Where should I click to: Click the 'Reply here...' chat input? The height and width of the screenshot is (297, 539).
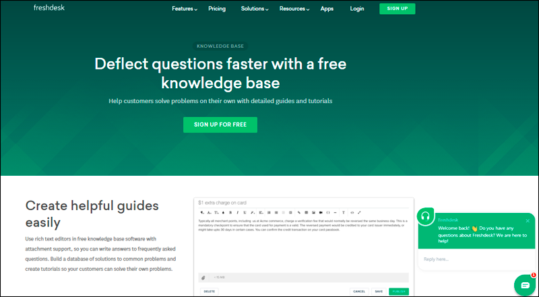[476, 259]
